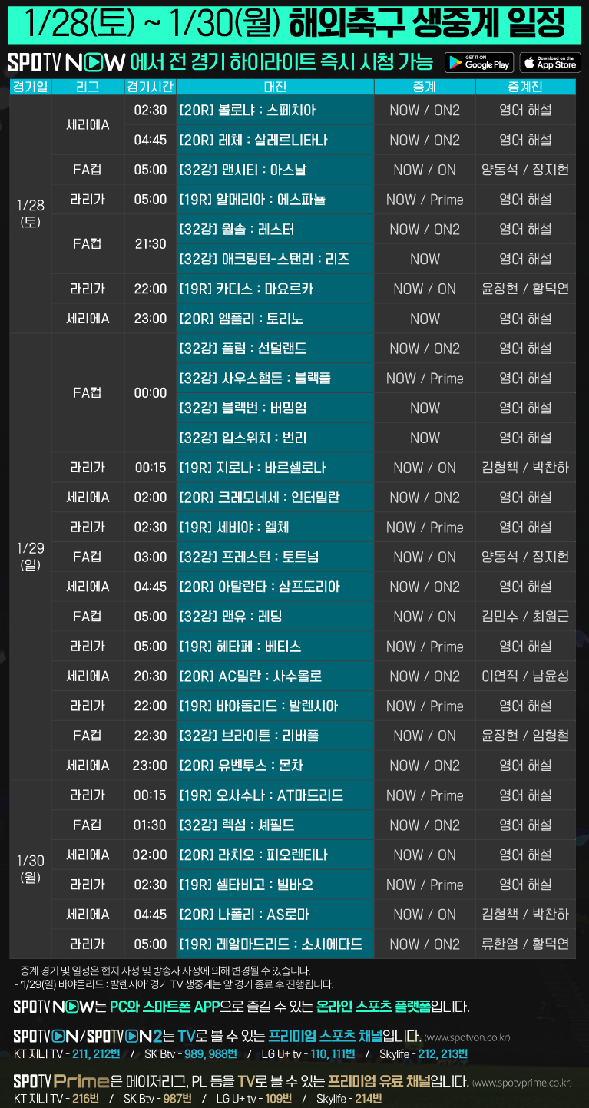
Task: Click the 경기시간 column header
Action: [x=151, y=87]
